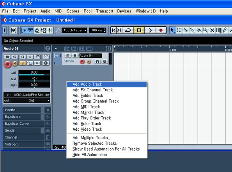The height and width of the screenshot is (172, 232).
Task: Expand the Notepad inspector section
Action: coord(23,144)
